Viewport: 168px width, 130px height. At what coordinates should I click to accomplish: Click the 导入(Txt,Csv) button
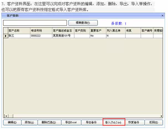pos(114,122)
